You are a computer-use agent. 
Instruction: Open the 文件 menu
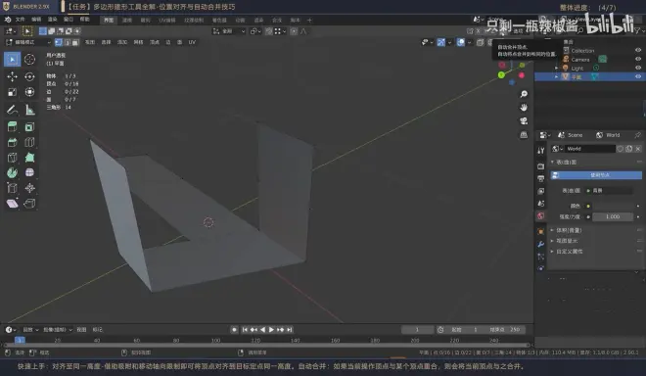click(x=20, y=20)
